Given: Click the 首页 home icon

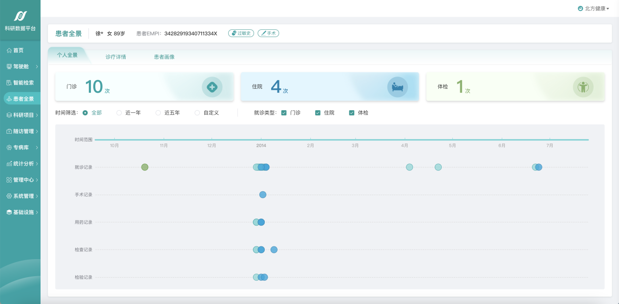Looking at the screenshot, I should 9,50.
